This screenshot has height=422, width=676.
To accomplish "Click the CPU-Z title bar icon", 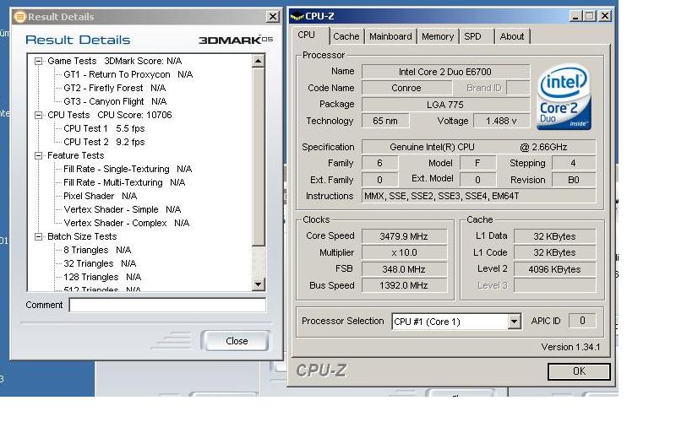I will coord(297,17).
